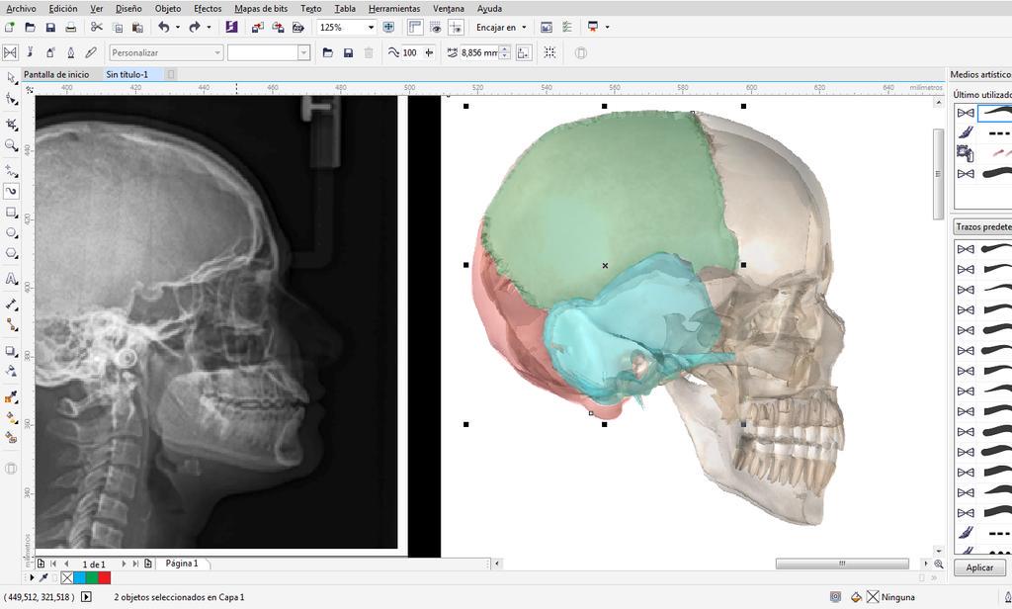Open the Mapas de bits menu
The height and width of the screenshot is (609, 1012).
(x=261, y=8)
